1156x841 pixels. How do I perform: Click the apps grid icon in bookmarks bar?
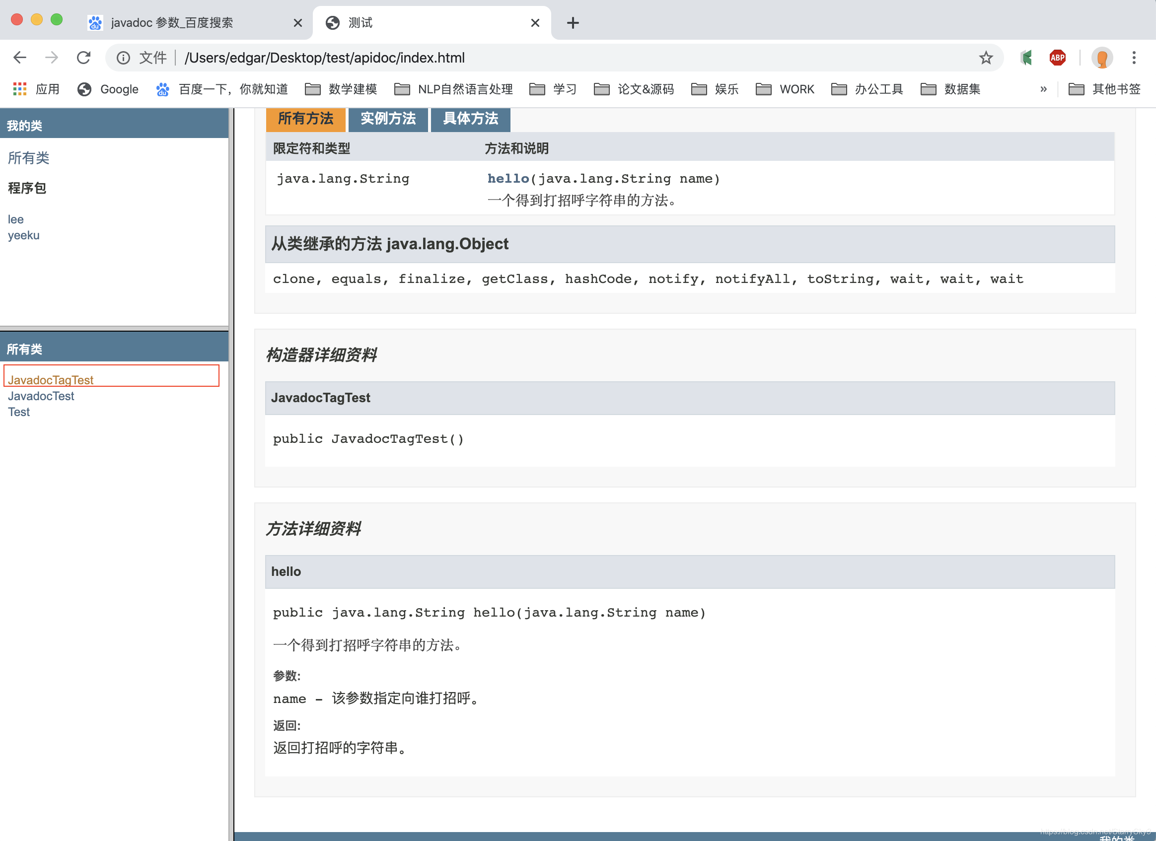pos(19,89)
